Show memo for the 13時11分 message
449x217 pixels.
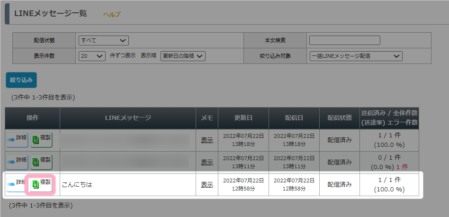coord(207,163)
